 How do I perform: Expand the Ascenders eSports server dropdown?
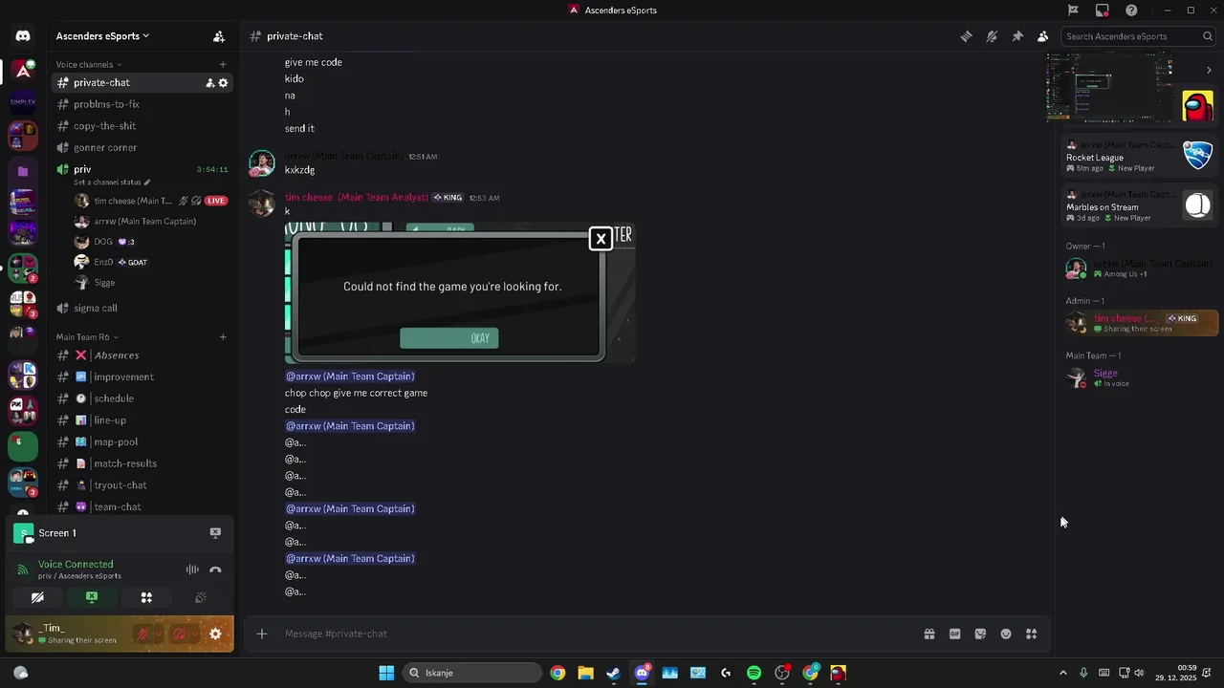tap(102, 36)
